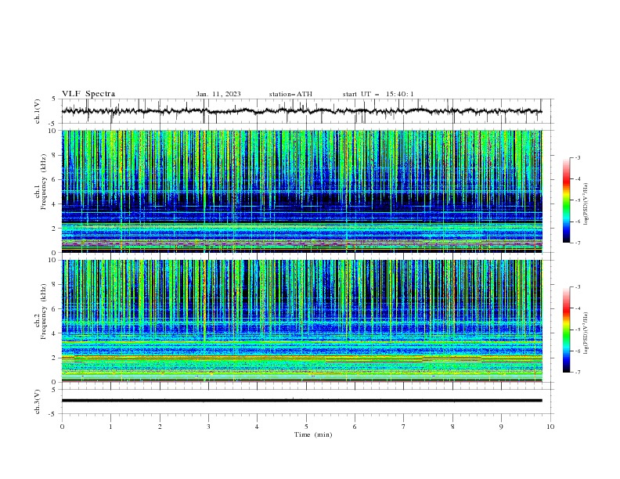The image size is (620, 479).
Task: Click time axis tick label 5
Action: tap(306, 427)
